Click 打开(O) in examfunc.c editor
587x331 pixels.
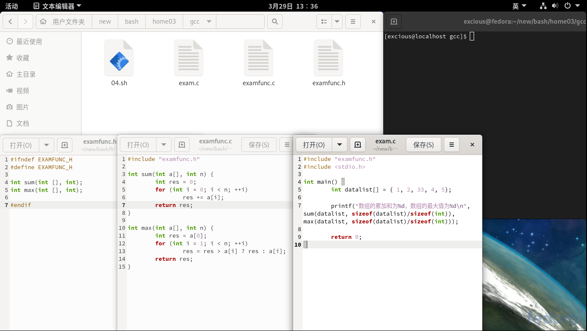(x=138, y=145)
